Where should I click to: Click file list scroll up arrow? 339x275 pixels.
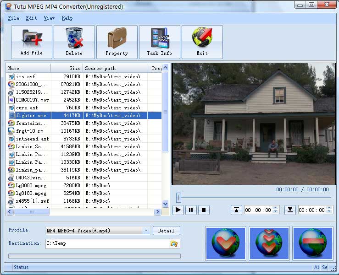click(x=166, y=68)
